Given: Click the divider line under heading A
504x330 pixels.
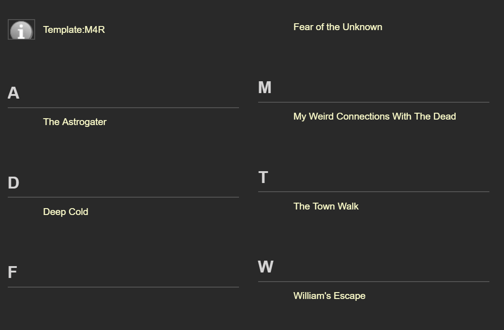Looking at the screenshot, I should coord(123,108).
